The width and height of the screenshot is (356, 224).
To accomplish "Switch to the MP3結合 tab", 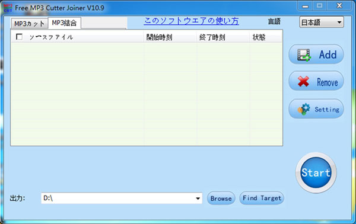I will click(x=65, y=23).
